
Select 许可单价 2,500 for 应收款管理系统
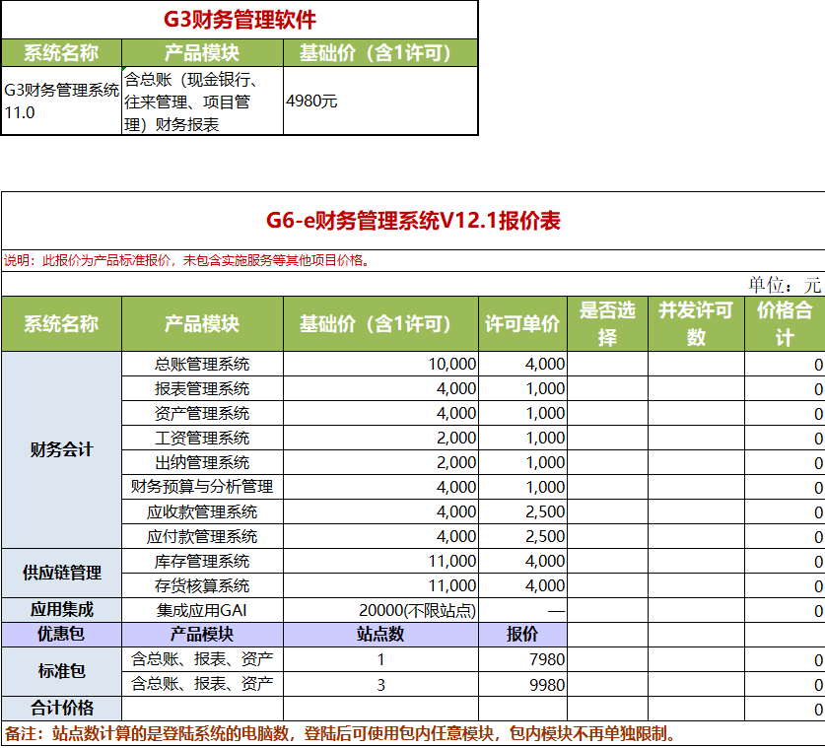tap(522, 511)
